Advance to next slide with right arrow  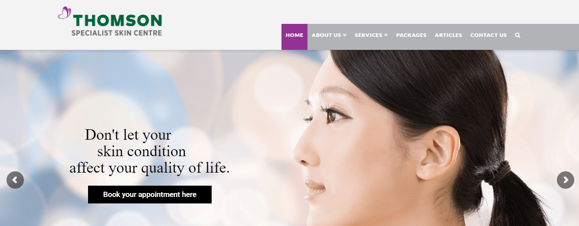pyautogui.click(x=565, y=180)
